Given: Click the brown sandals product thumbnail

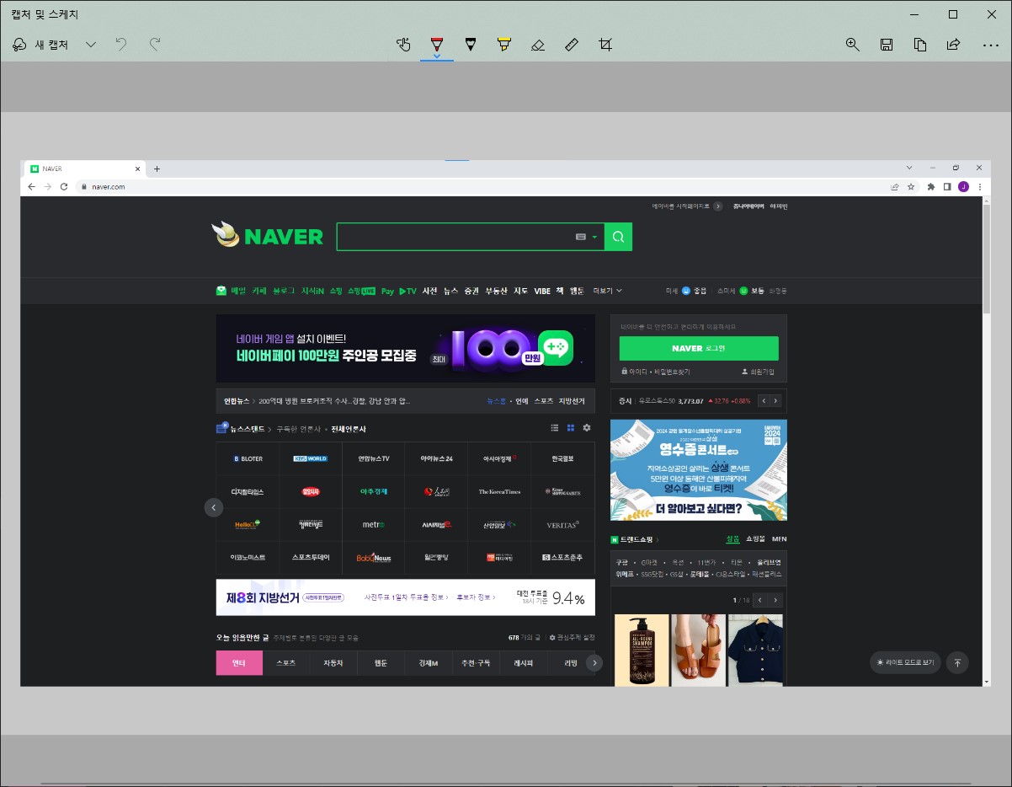Looking at the screenshot, I should click(x=698, y=650).
